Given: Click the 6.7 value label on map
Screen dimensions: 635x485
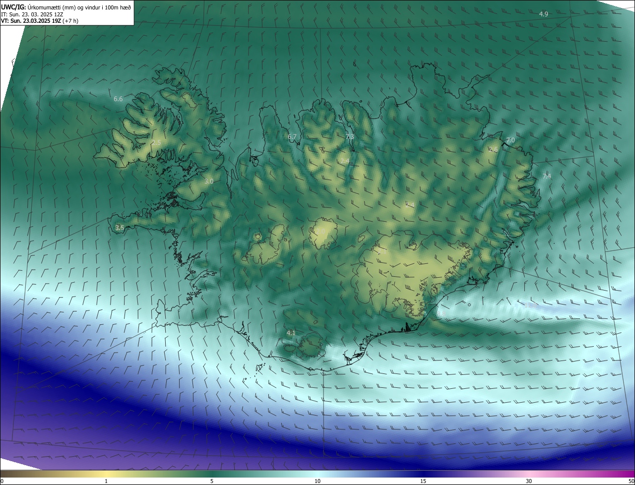Looking at the screenshot, I should [x=292, y=137].
